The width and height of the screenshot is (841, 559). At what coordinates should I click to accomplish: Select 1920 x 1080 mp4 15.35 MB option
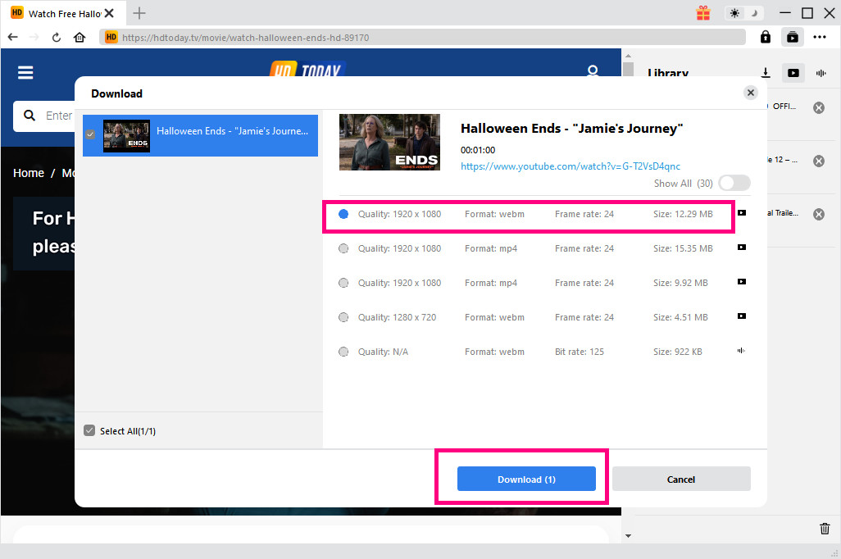coord(343,248)
